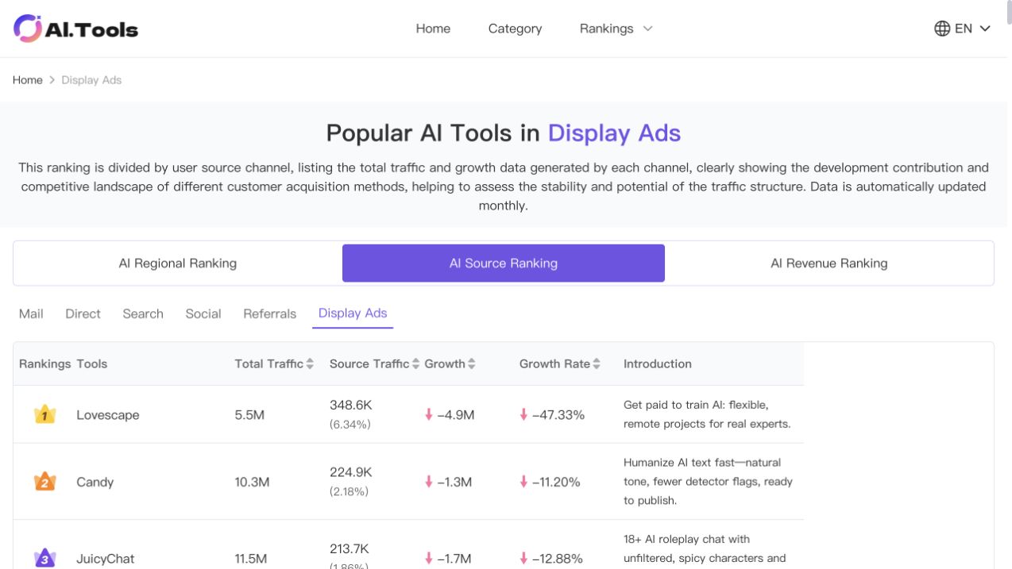This screenshot has width=1012, height=569.
Task: Select the Referrals source tab
Action: (x=270, y=313)
